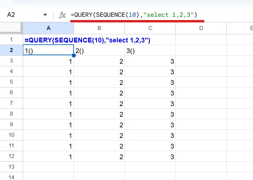Viewport: 253px width, 180px height.
Task: Click the select-all corner box
Action: [x=11, y=28]
